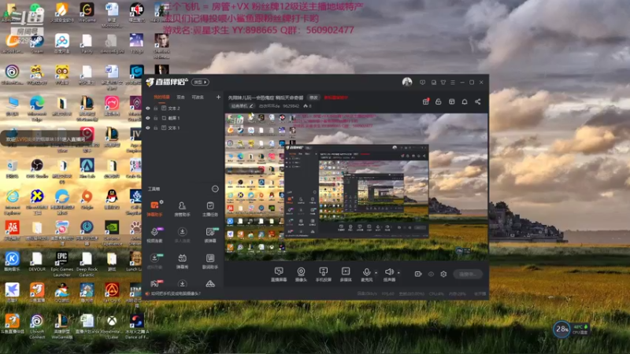Open the 歌词助手 tool

pyautogui.click(x=209, y=261)
